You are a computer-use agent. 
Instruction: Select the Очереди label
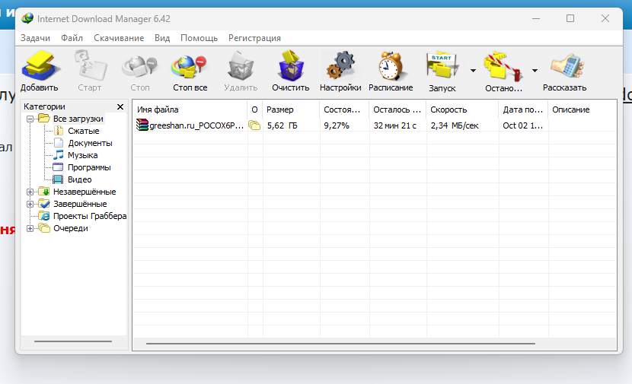[x=71, y=228]
